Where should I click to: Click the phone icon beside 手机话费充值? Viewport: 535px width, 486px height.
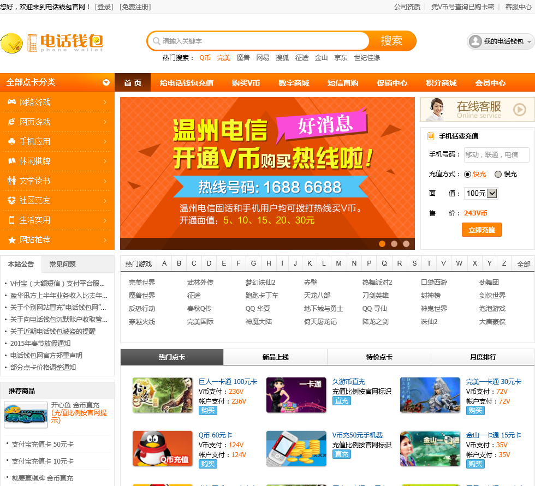[x=431, y=136]
